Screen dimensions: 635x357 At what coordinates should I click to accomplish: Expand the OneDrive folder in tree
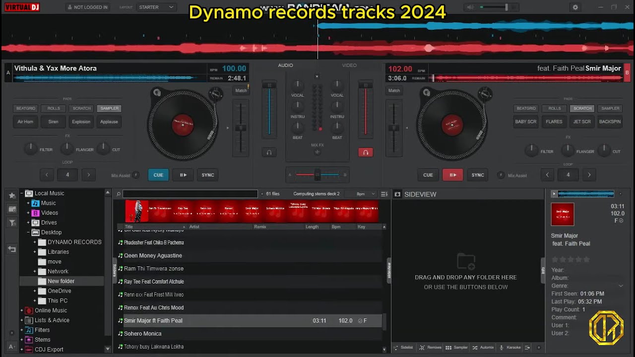click(x=35, y=291)
